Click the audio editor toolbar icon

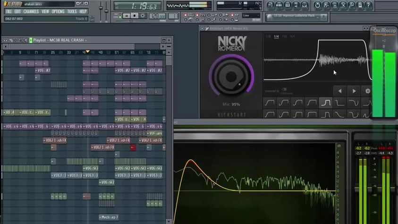pyautogui.click(x=343, y=5)
